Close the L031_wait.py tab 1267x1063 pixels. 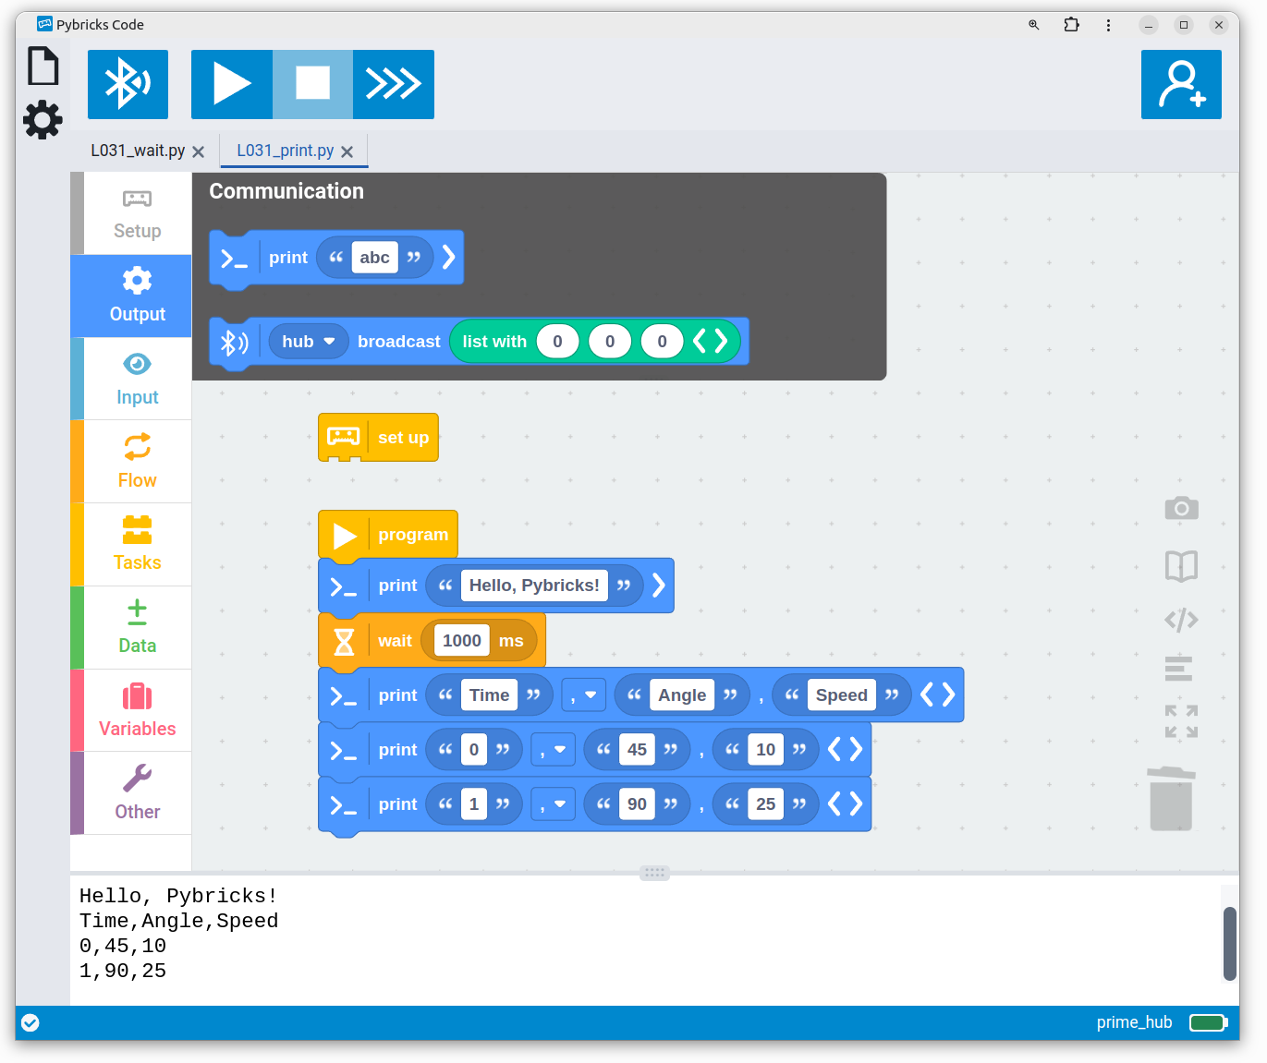[x=199, y=151]
